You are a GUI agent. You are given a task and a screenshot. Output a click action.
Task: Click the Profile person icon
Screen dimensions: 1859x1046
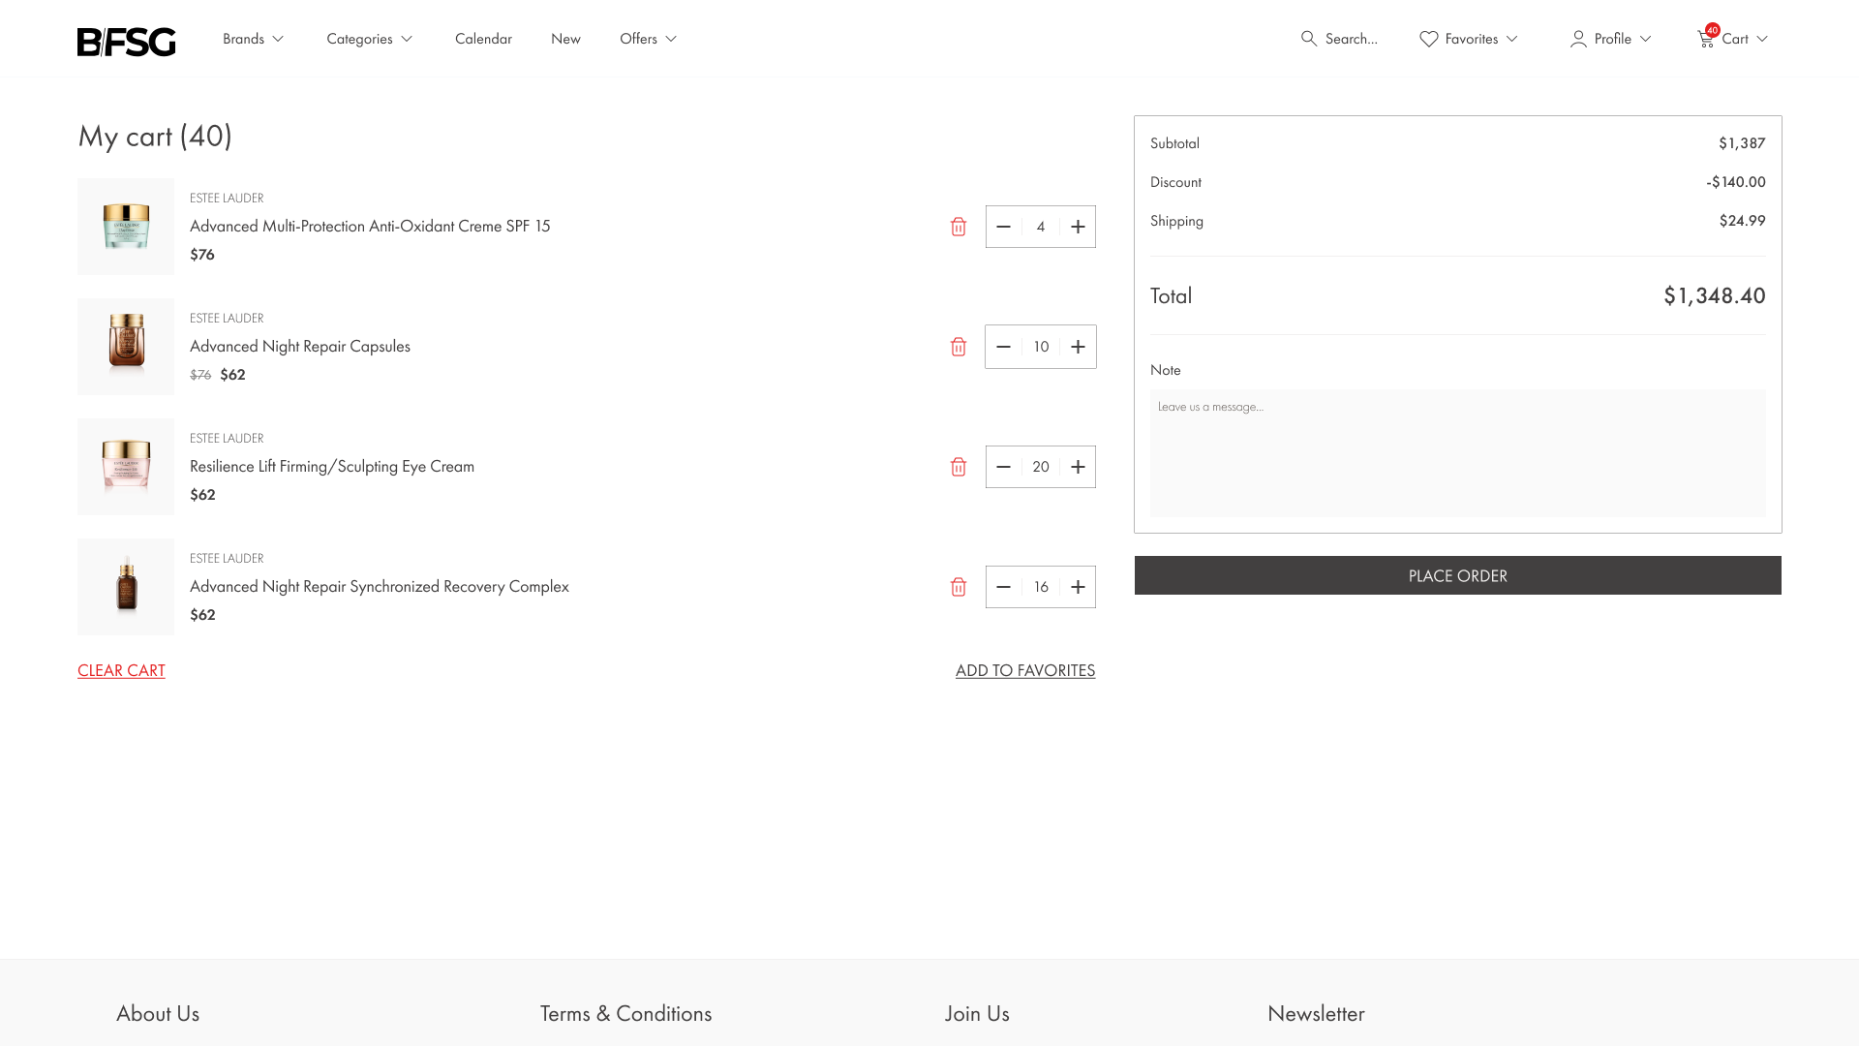[x=1578, y=39]
